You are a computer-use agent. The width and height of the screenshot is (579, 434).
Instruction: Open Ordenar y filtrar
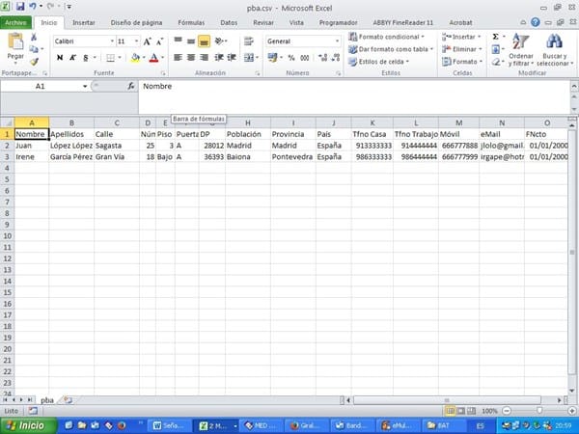click(521, 50)
